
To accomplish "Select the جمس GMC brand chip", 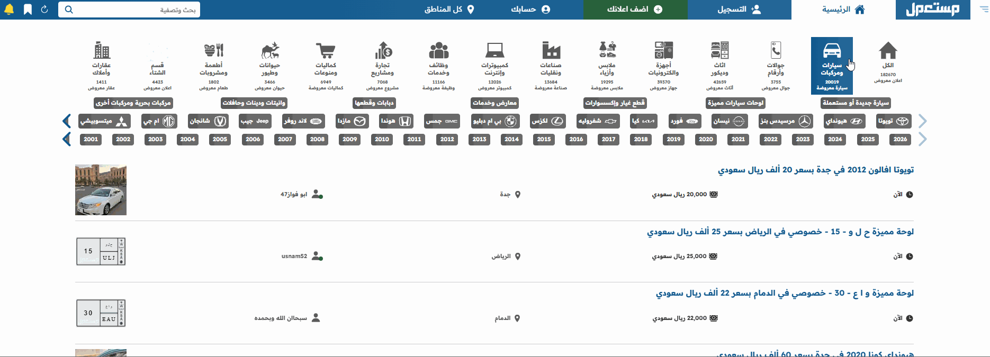I will (x=442, y=121).
